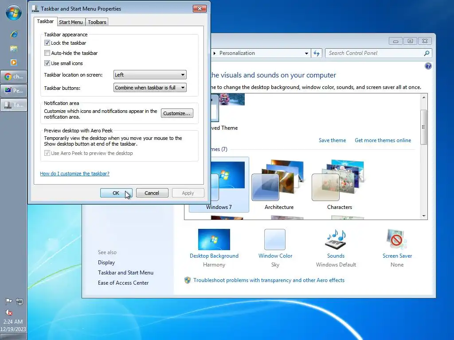Open Windows Explorer folder icon on taskbar
Screen dimensions: 454x340
point(14,48)
